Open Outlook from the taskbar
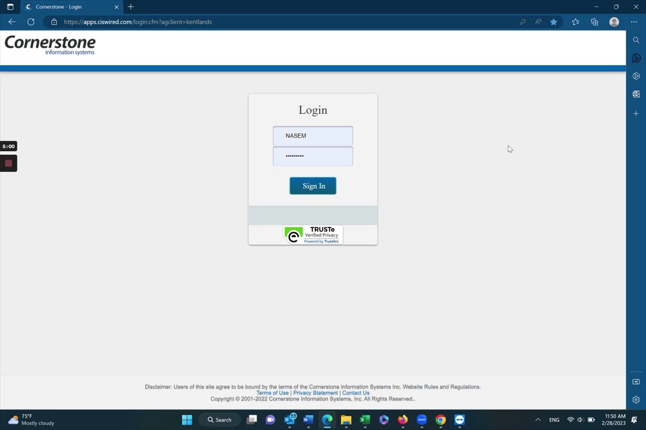Screen dimensions: 646x430 click(290, 420)
